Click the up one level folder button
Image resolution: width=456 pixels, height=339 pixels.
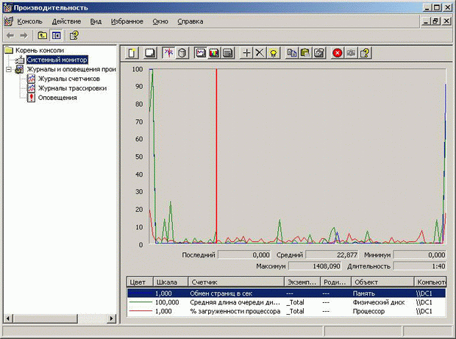[42, 35]
